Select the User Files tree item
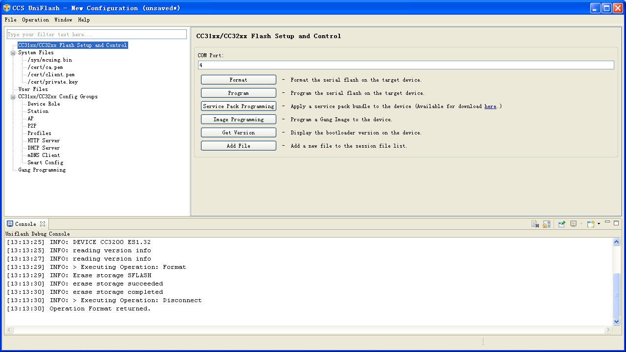 (x=33, y=89)
